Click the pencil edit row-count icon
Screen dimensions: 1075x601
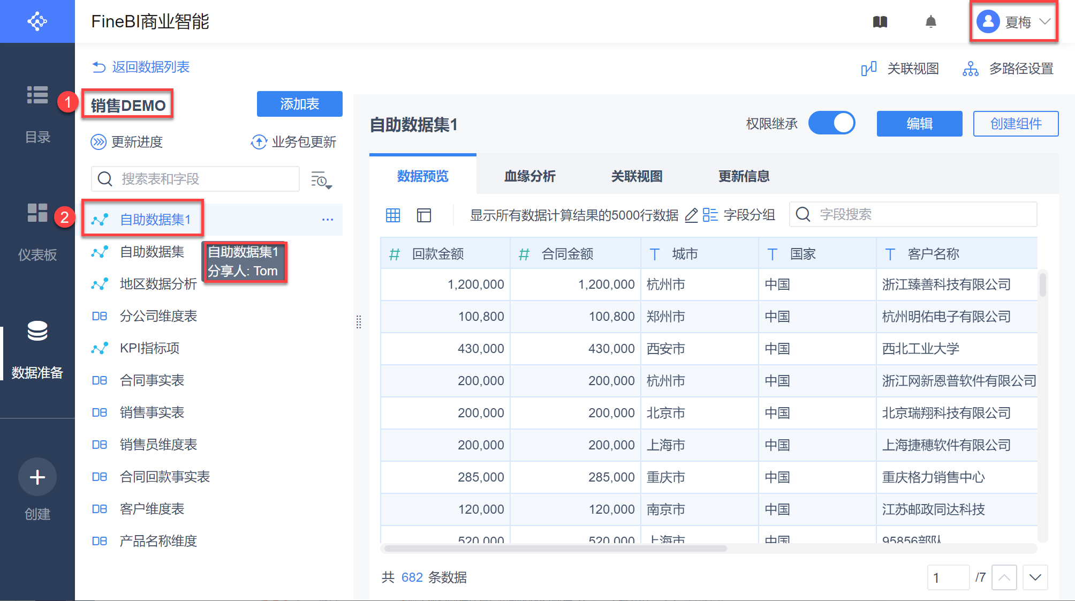[691, 215]
